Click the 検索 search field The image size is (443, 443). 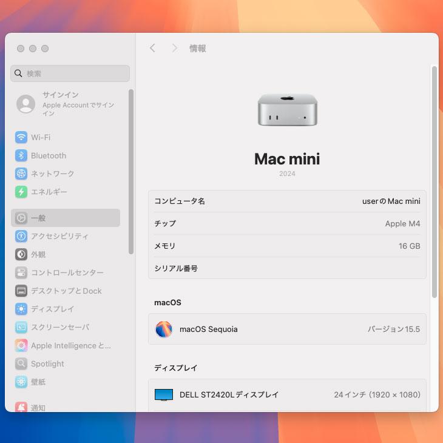tap(70, 73)
